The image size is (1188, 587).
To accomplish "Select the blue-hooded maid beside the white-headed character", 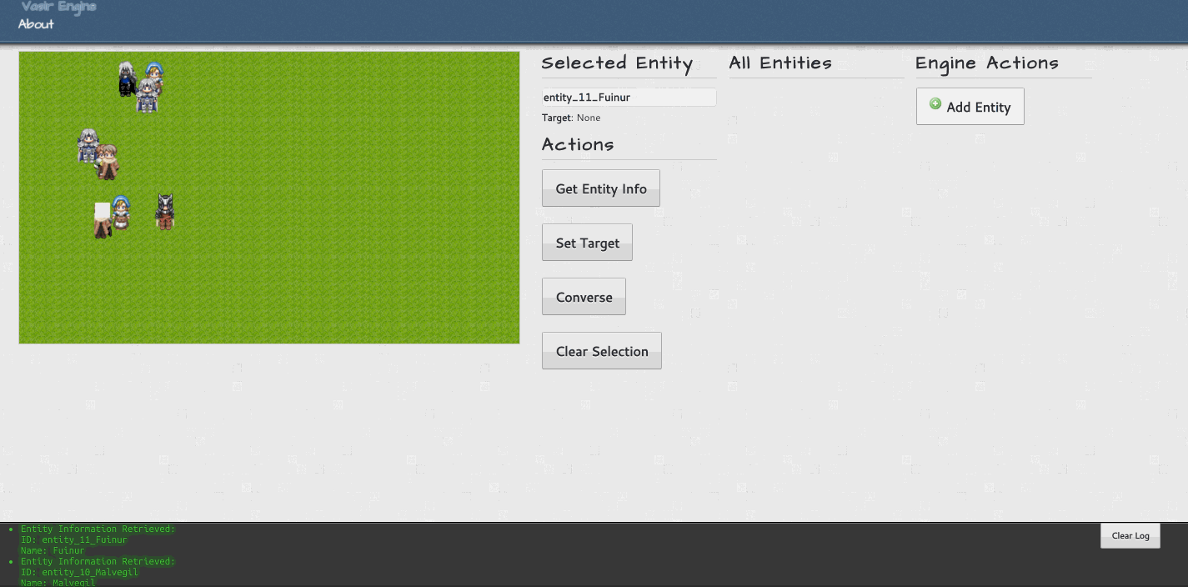I will [122, 212].
